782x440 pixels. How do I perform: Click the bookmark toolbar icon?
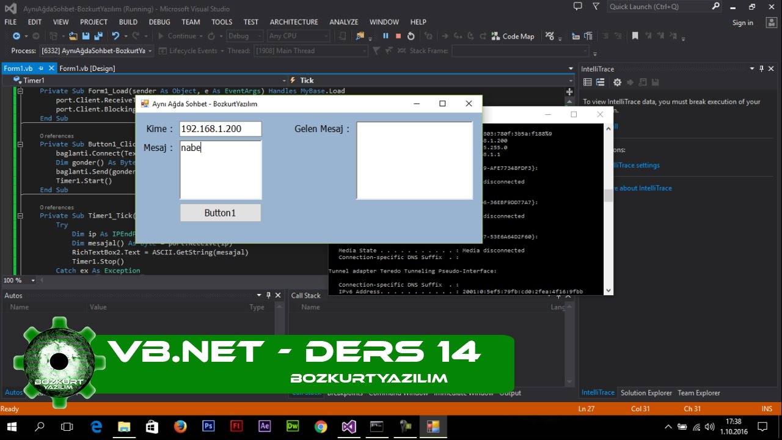[635, 36]
